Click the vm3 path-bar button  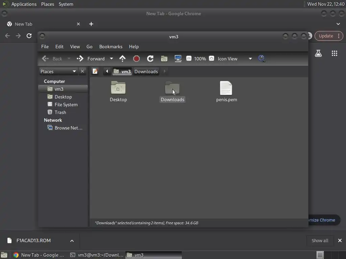click(x=122, y=71)
